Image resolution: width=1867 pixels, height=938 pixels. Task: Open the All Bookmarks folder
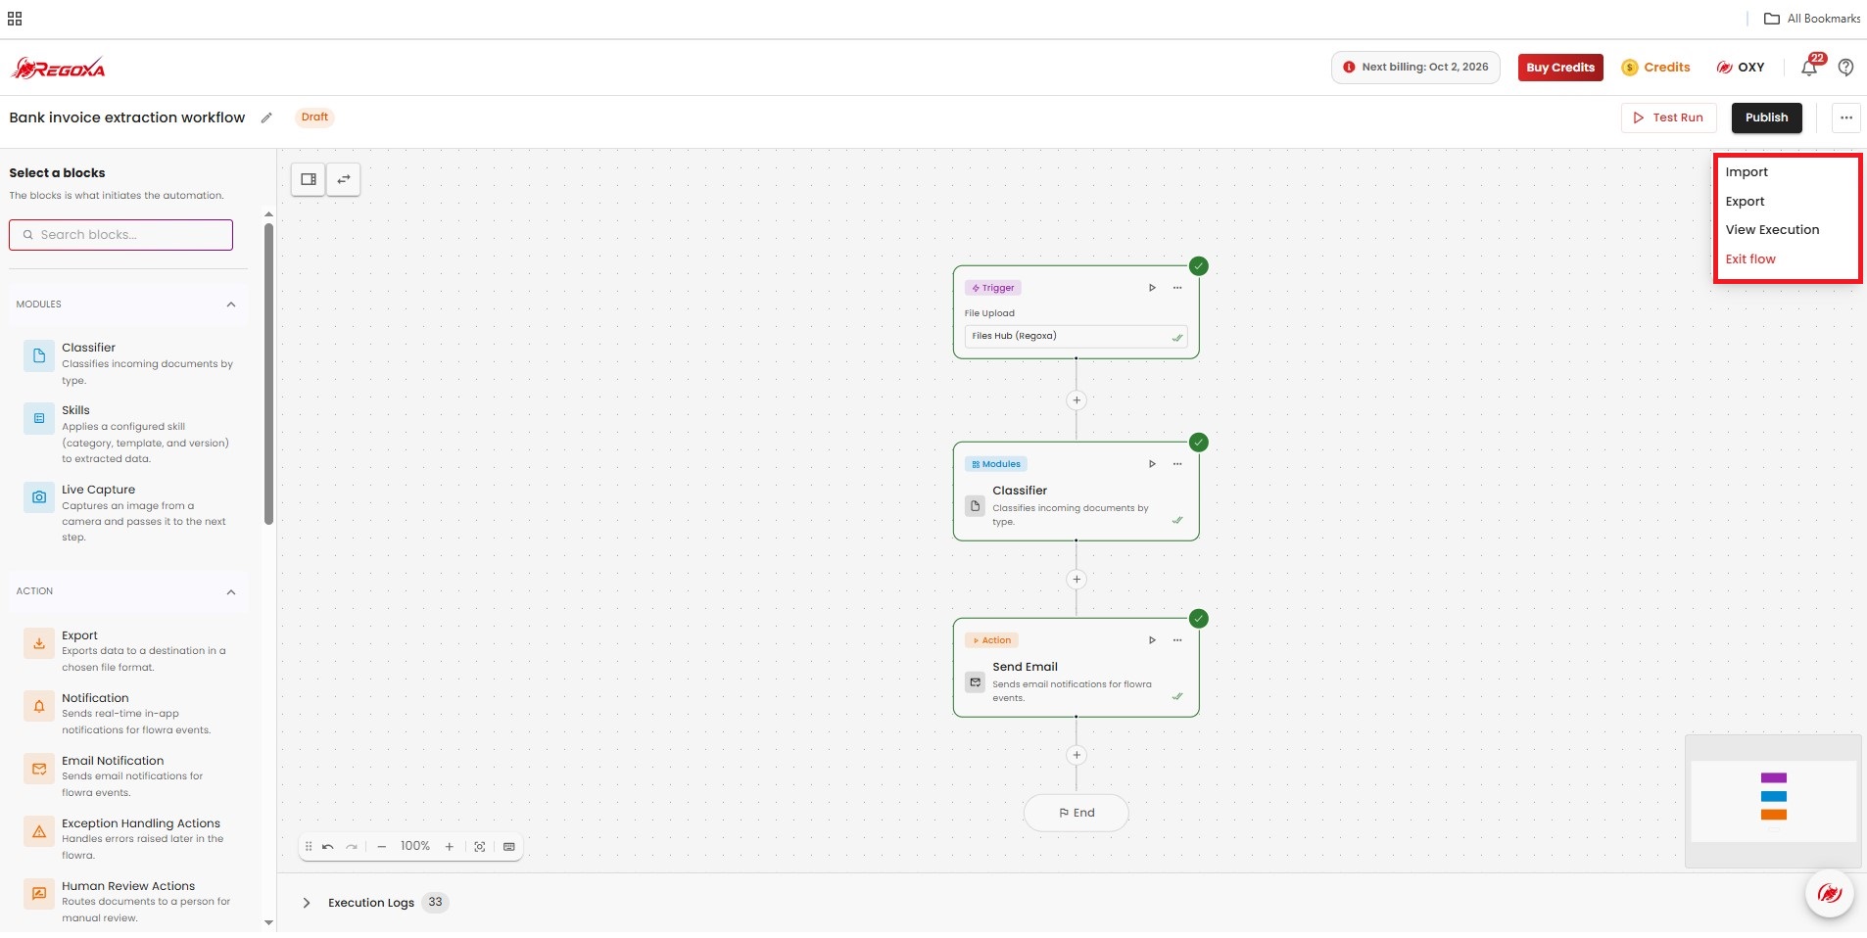[1812, 19]
